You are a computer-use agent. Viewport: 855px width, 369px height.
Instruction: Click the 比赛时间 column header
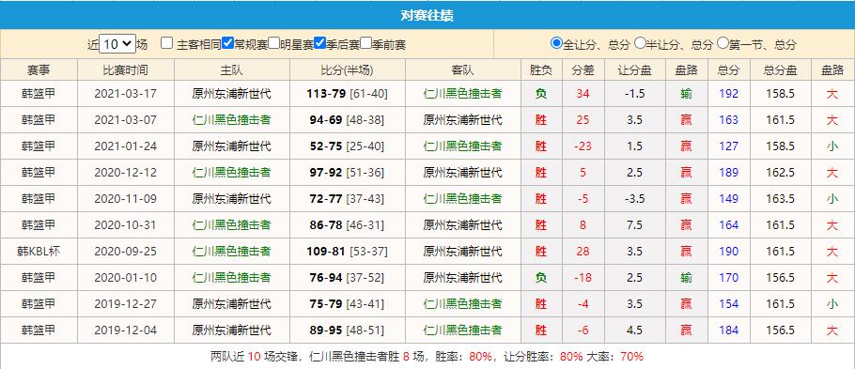coord(125,70)
